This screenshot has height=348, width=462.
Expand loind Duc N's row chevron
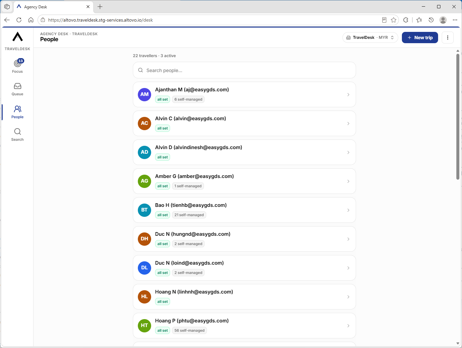point(348,268)
